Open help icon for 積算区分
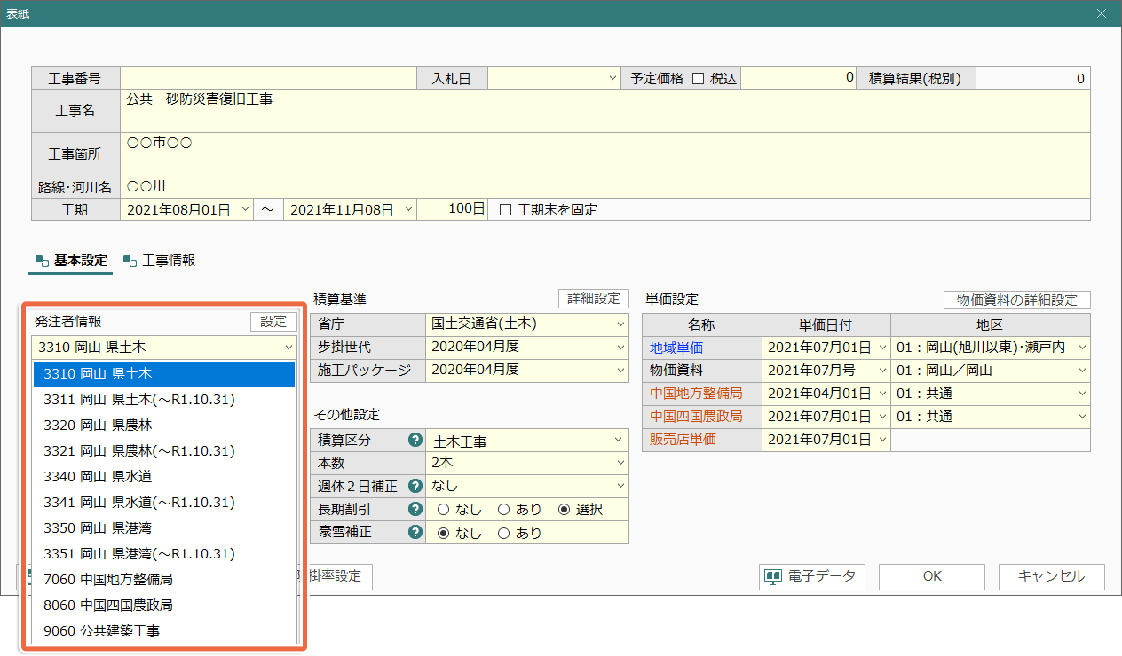The height and width of the screenshot is (656, 1122). click(414, 440)
